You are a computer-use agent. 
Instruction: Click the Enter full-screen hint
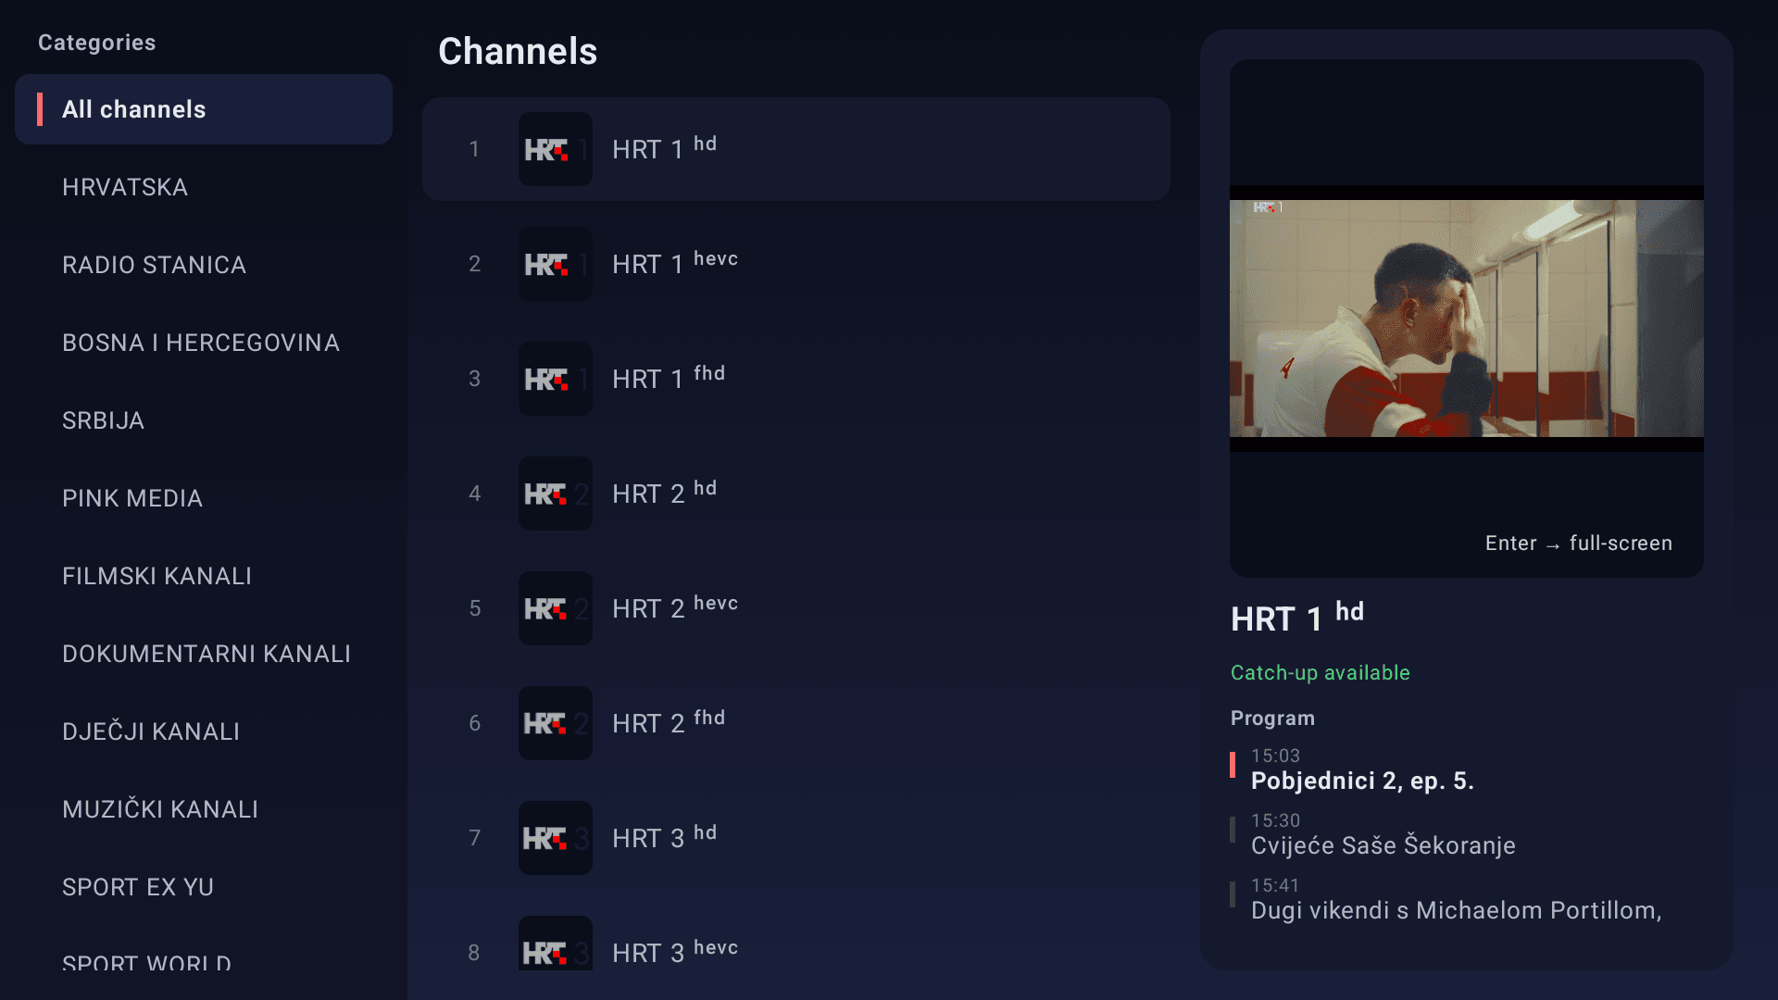pos(1579,544)
